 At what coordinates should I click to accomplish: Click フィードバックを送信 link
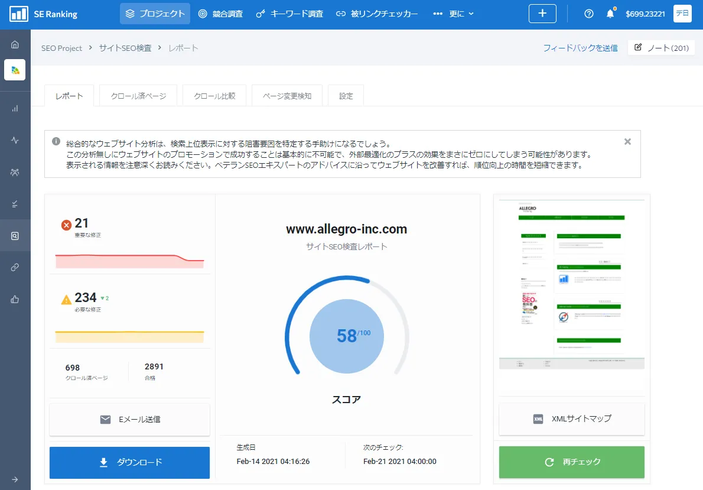tap(580, 48)
